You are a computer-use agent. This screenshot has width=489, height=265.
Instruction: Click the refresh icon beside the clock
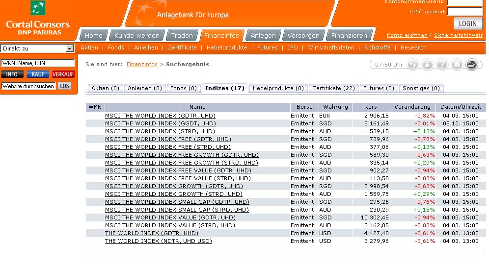tap(413, 65)
